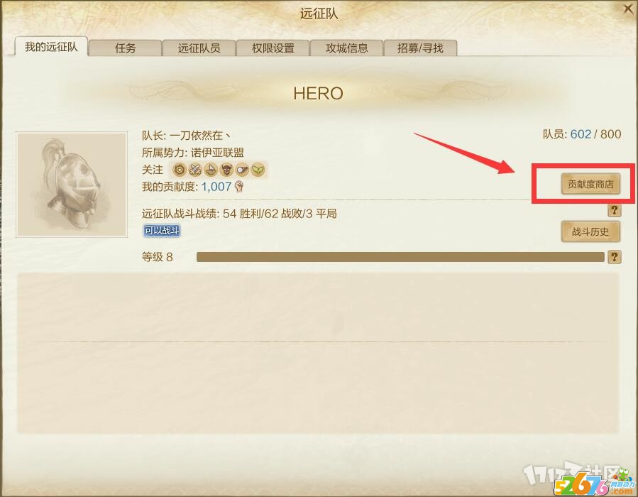Open the 招募/寻找 tab

click(420, 48)
